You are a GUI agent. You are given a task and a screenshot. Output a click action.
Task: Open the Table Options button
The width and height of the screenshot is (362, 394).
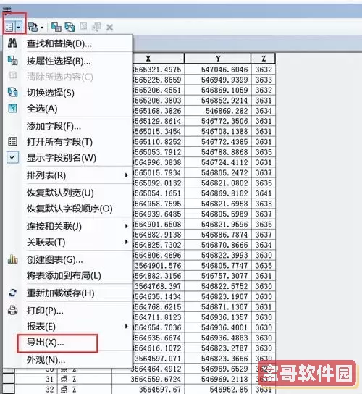click(x=10, y=27)
